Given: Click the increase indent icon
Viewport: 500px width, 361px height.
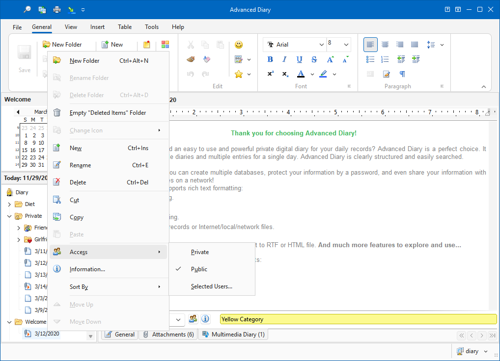Looking at the screenshot, I should 416,59.
